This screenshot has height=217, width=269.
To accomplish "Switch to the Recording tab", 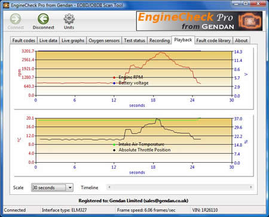I will [160, 41].
